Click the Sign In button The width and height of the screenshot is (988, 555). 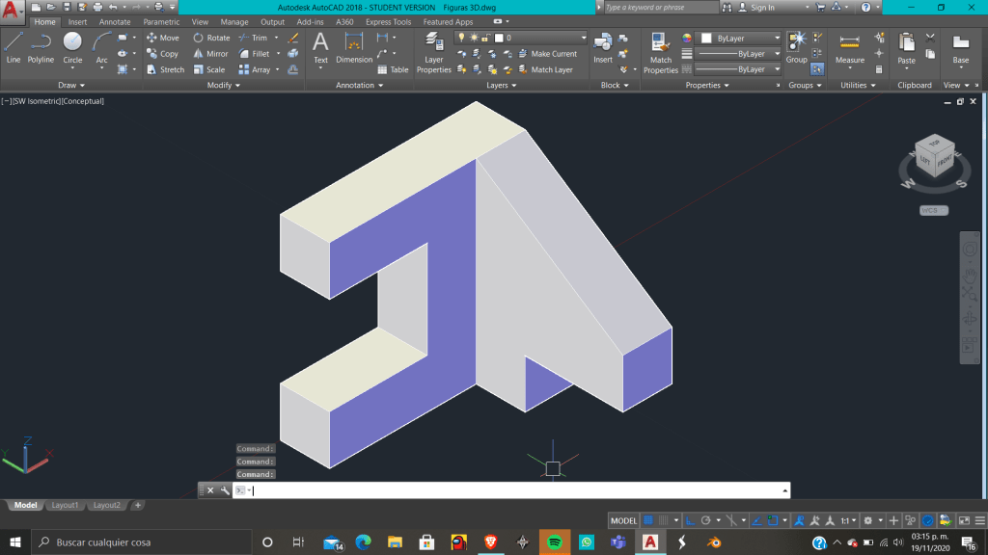click(x=762, y=7)
